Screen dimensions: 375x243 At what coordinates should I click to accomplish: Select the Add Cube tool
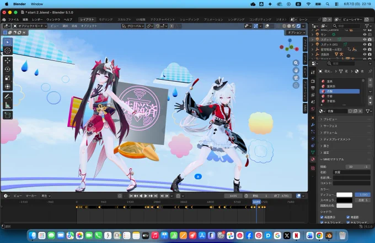click(x=8, y=115)
